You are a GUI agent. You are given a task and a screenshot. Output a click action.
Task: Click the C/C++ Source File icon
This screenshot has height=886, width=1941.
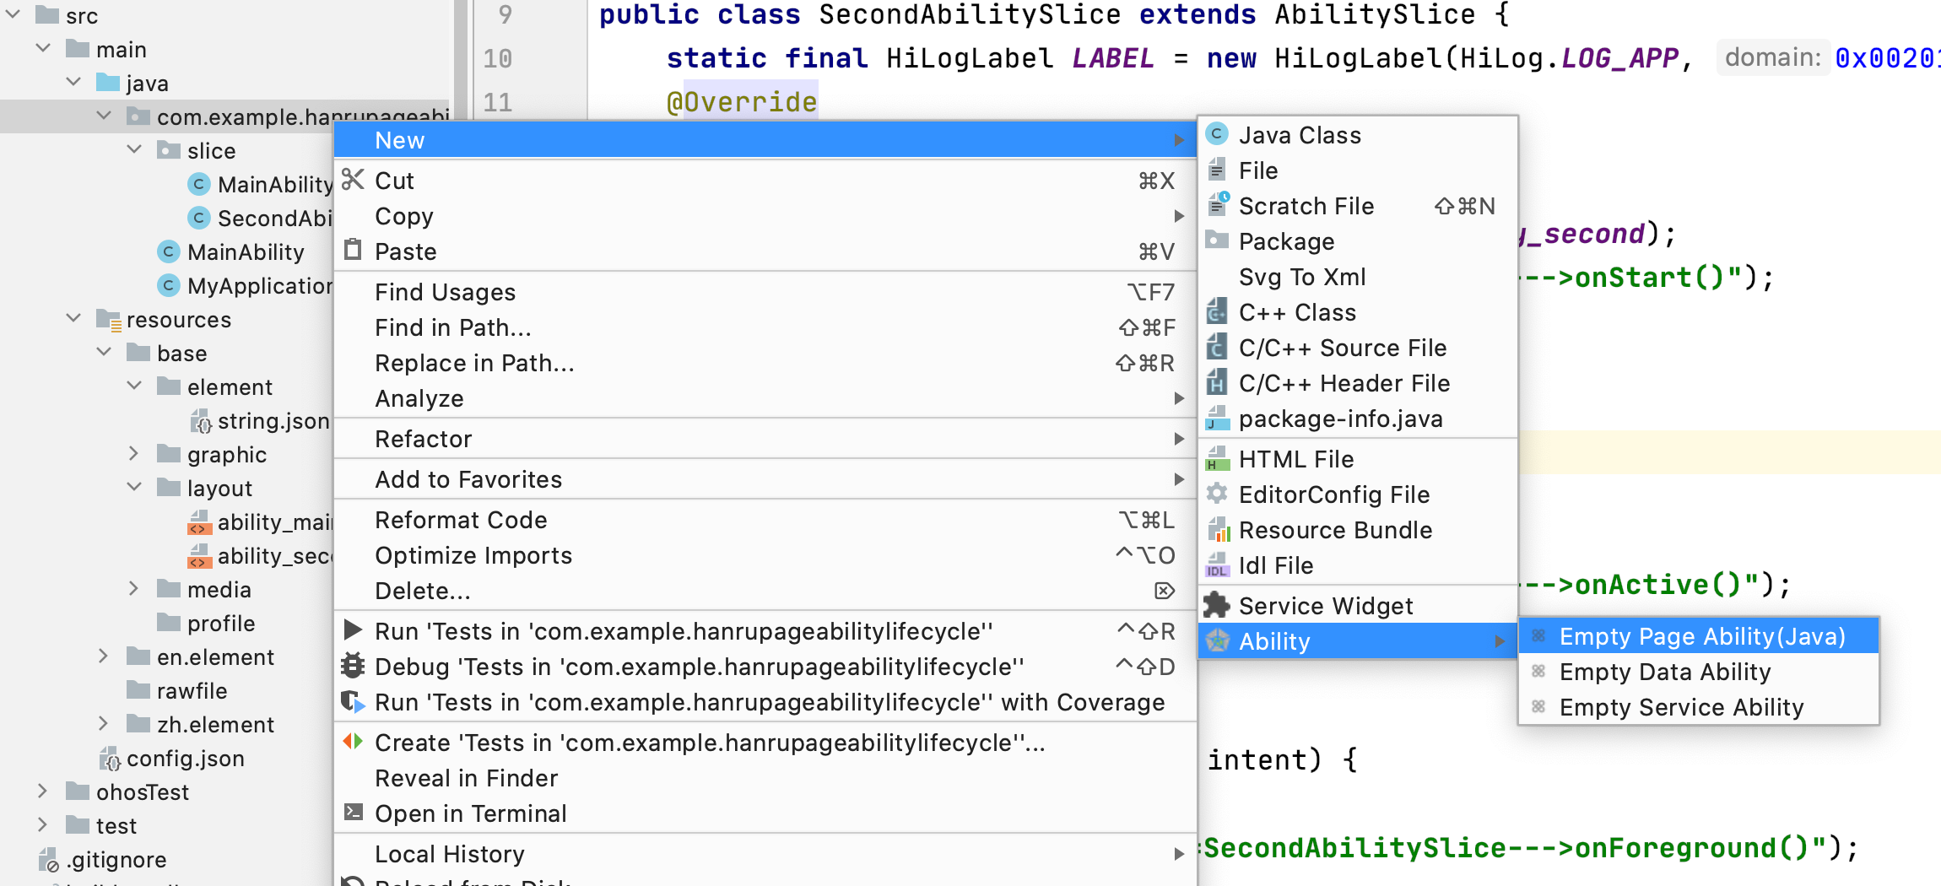click(x=1217, y=348)
